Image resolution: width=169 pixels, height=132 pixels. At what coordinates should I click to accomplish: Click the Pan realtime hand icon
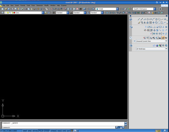pyautogui.click(x=52, y=9)
